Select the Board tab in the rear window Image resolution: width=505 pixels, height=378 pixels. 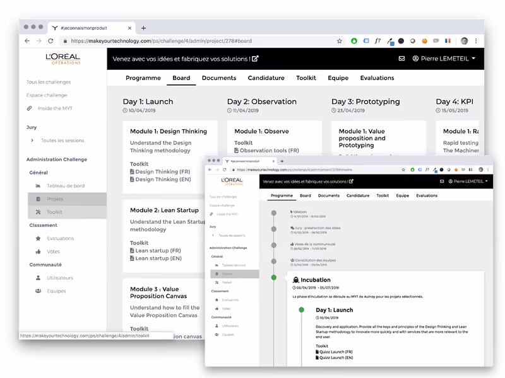pos(181,78)
